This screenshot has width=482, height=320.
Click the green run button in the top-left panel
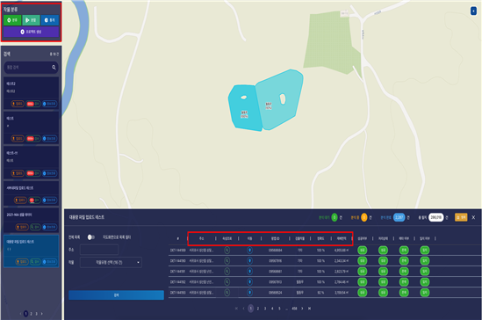(x=31, y=20)
